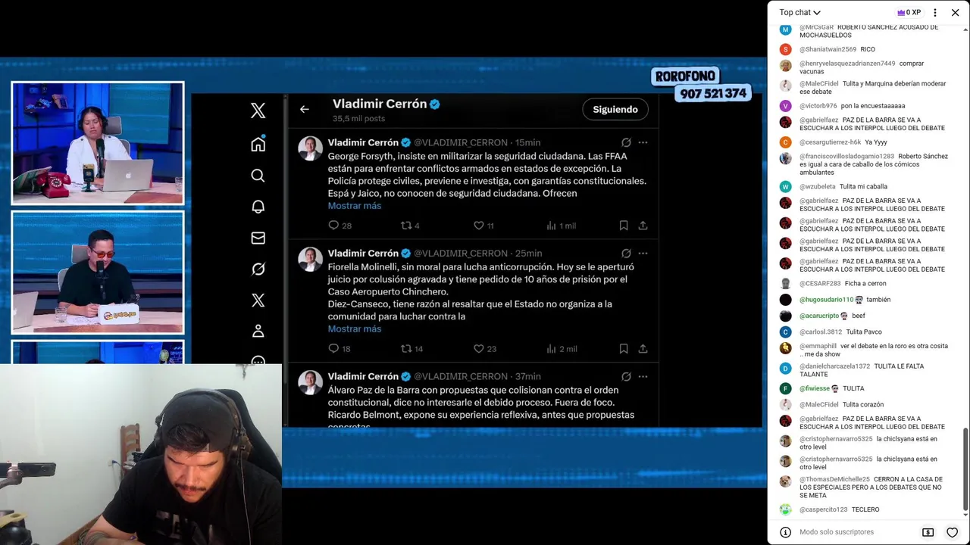The width and height of the screenshot is (970, 545).
Task: Close the live chat panel
Action: [x=955, y=12]
